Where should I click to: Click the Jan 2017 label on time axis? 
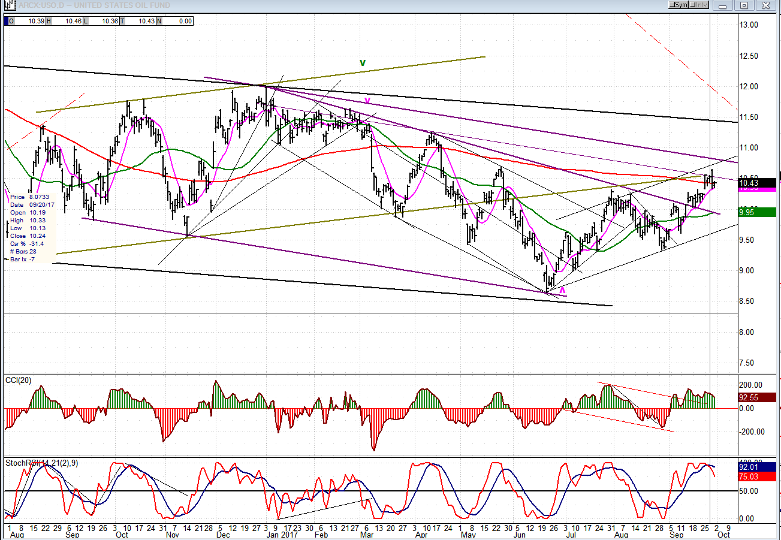(279, 534)
